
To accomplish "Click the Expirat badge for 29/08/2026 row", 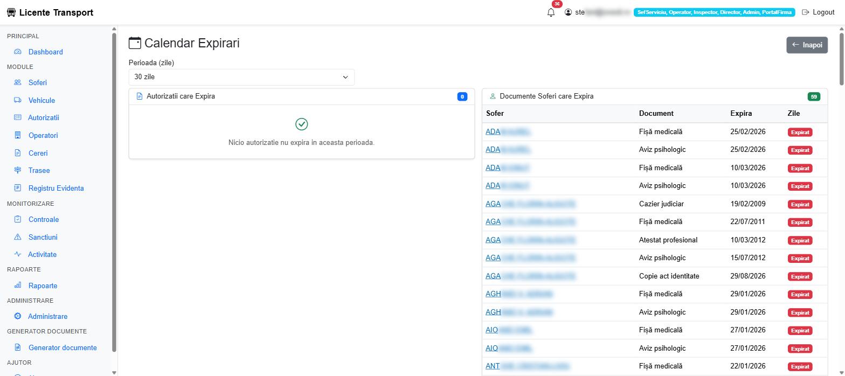I will tap(800, 276).
